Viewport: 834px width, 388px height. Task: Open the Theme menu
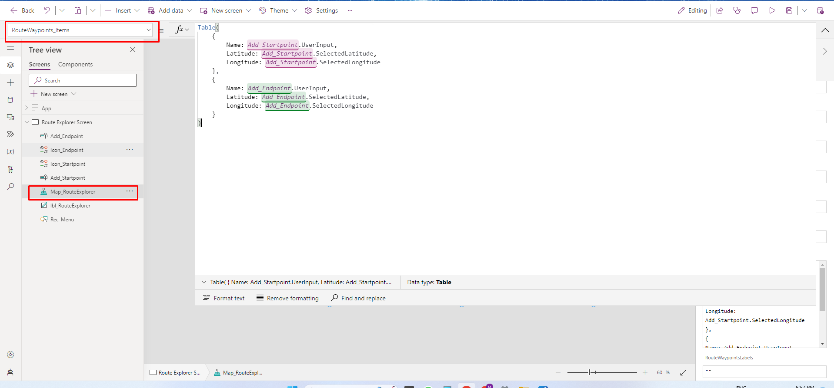tap(278, 10)
